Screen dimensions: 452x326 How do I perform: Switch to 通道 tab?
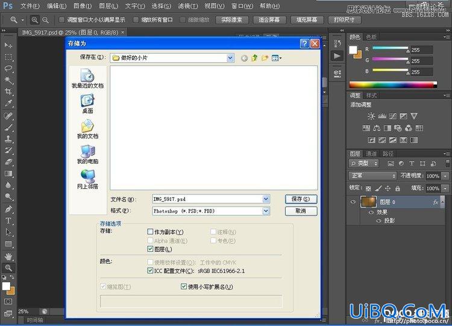[x=371, y=153]
